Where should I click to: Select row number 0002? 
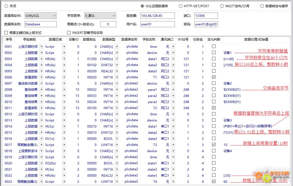coord(8,53)
